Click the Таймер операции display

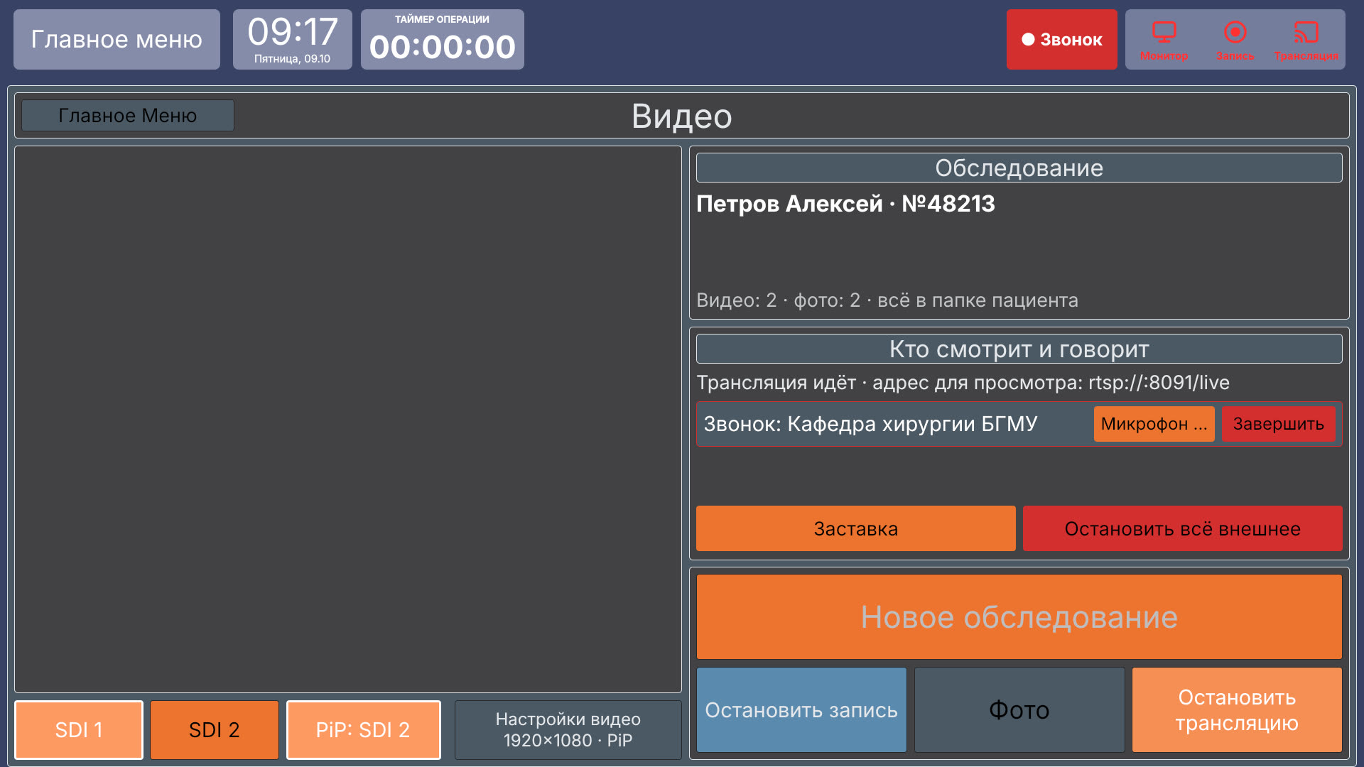click(442, 39)
